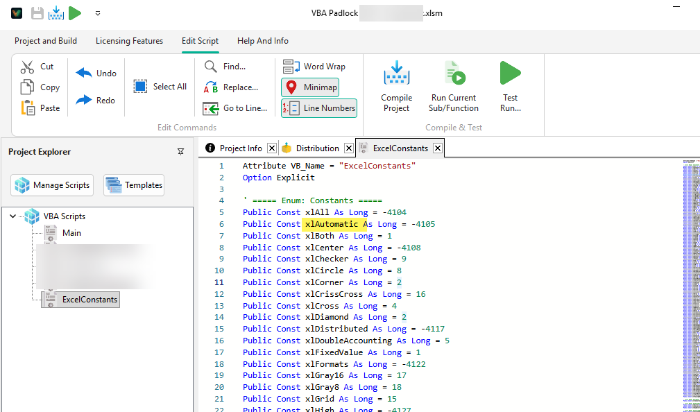Run the current Sub/Function
700x412 pixels.
point(453,86)
